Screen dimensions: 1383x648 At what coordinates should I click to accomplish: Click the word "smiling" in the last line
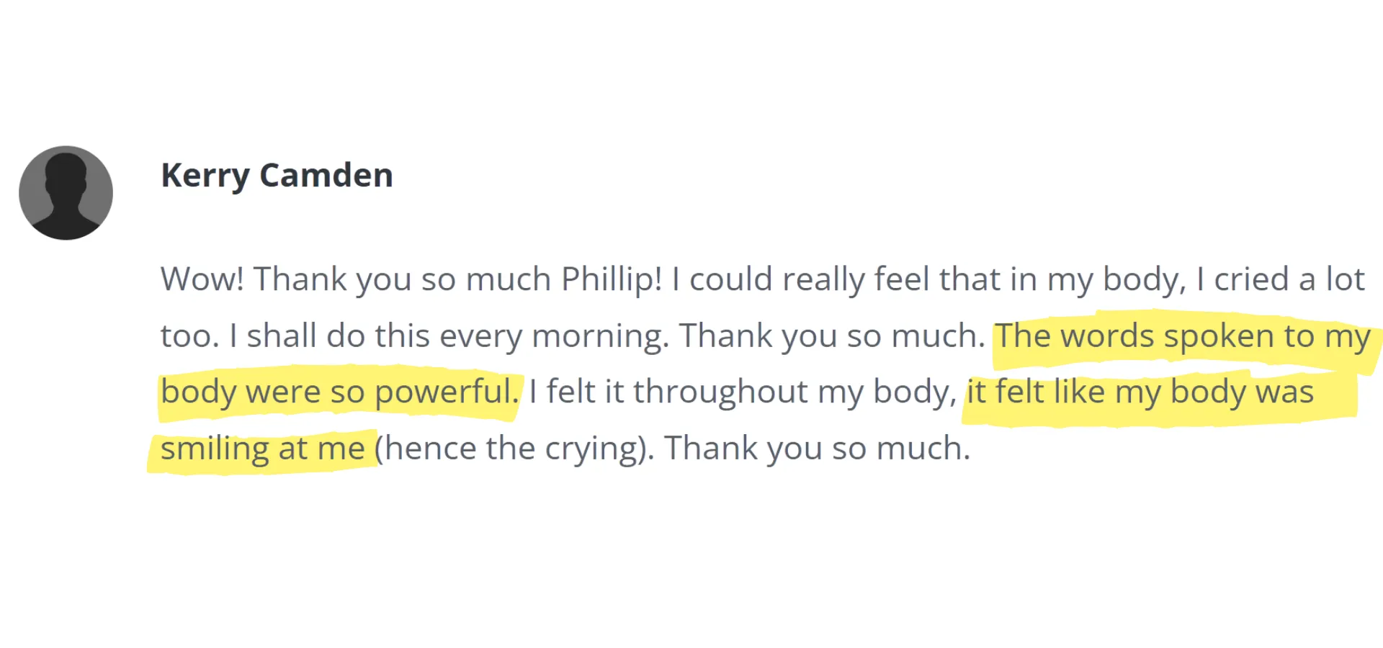(215, 449)
